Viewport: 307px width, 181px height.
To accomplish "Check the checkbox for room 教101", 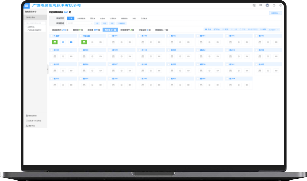I will (110, 36).
